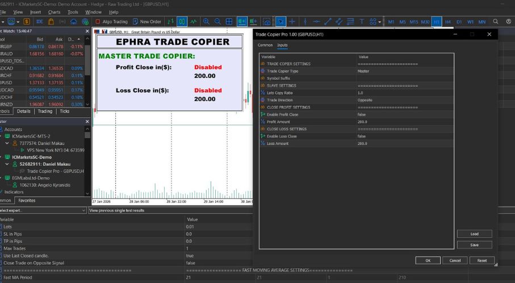Image resolution: width=515 pixels, height=283 pixels.
Task: Click OK in Trade Copier Pro dialog
Action: click(x=428, y=260)
